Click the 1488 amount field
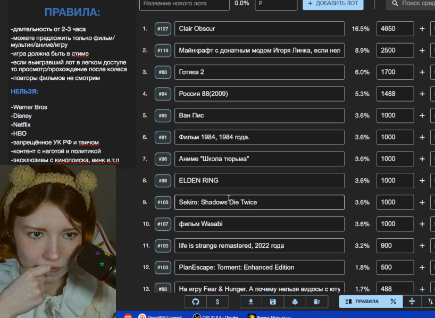 click(x=395, y=94)
